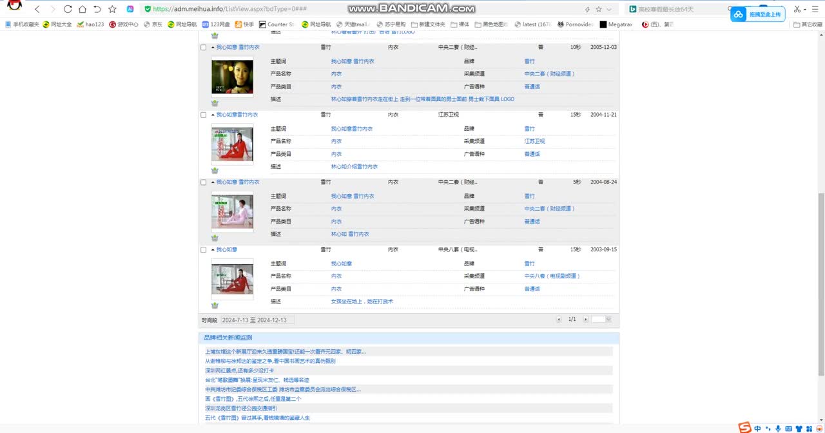The height and width of the screenshot is (433, 825).
Task: Open title link 我心如意雪竹内衣 dated 2004-11-21
Action: click(x=237, y=115)
